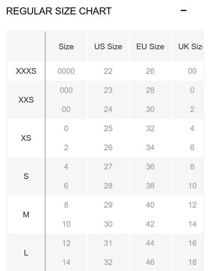Viewport: 209px width, 271px height.
Task: Click the S row label
Action: click(x=26, y=176)
